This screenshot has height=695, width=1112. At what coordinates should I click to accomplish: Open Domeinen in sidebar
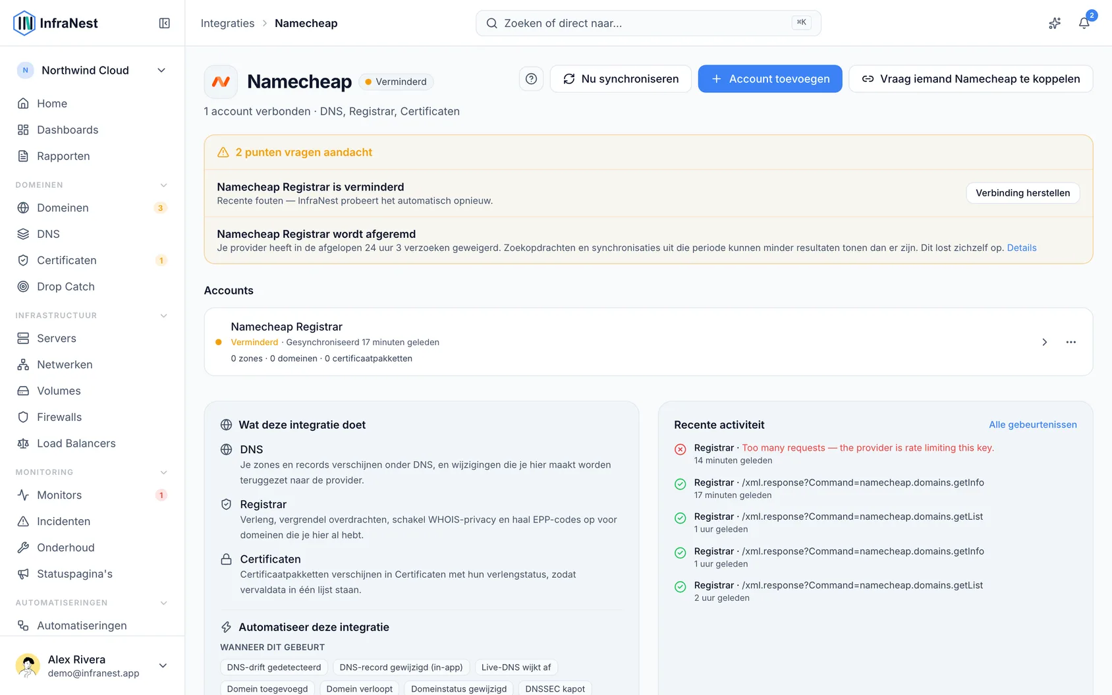pyautogui.click(x=92, y=208)
